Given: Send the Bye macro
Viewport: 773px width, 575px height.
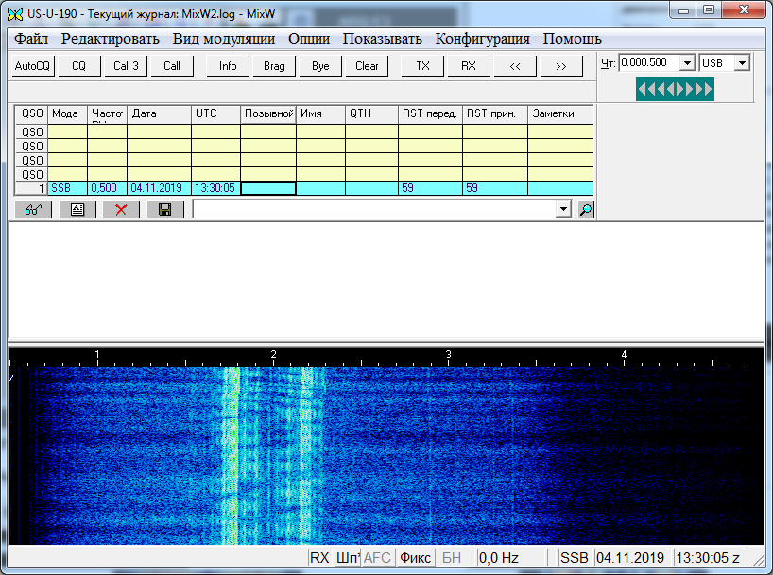Looking at the screenshot, I should pyautogui.click(x=320, y=66).
